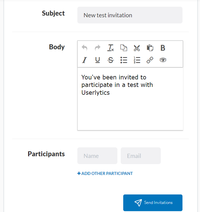200x212 pixels.
Task: Toggle Italic formatting
Action: click(85, 60)
